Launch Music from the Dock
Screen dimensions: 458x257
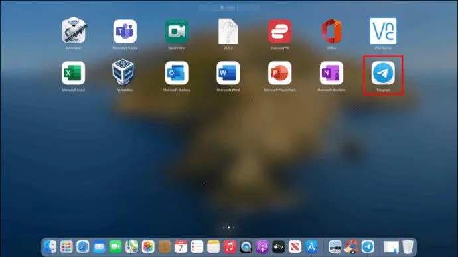[x=230, y=247]
